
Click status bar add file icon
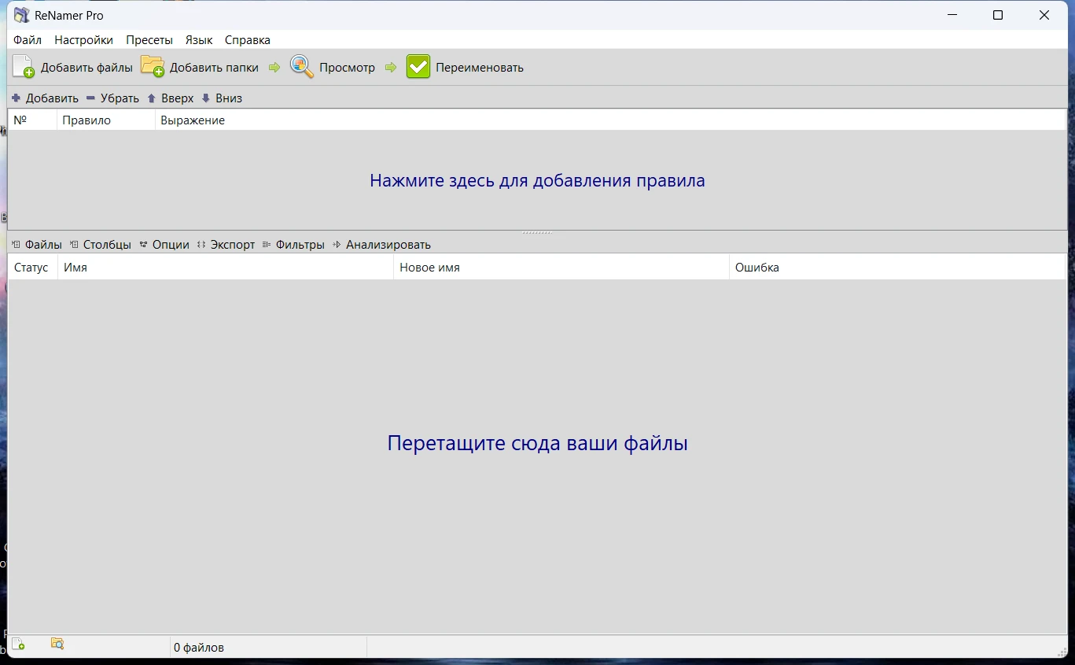click(18, 645)
